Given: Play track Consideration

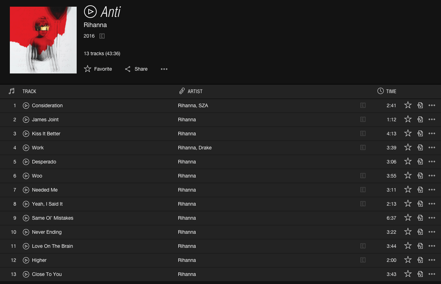Looking at the screenshot, I should [x=26, y=105].
